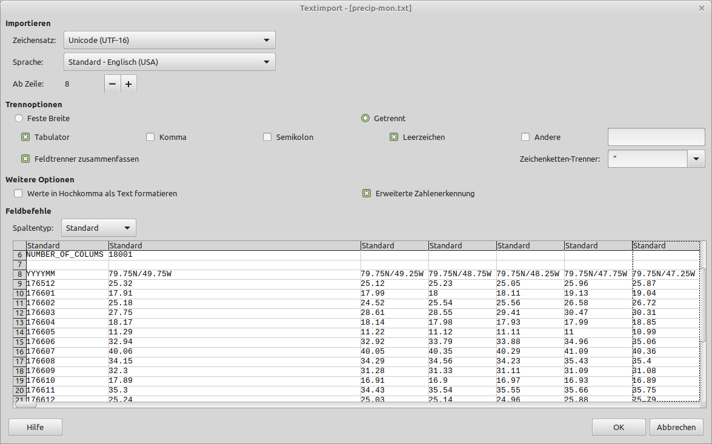Close the Textimport dialog window
The width and height of the screenshot is (712, 444).
701,8
